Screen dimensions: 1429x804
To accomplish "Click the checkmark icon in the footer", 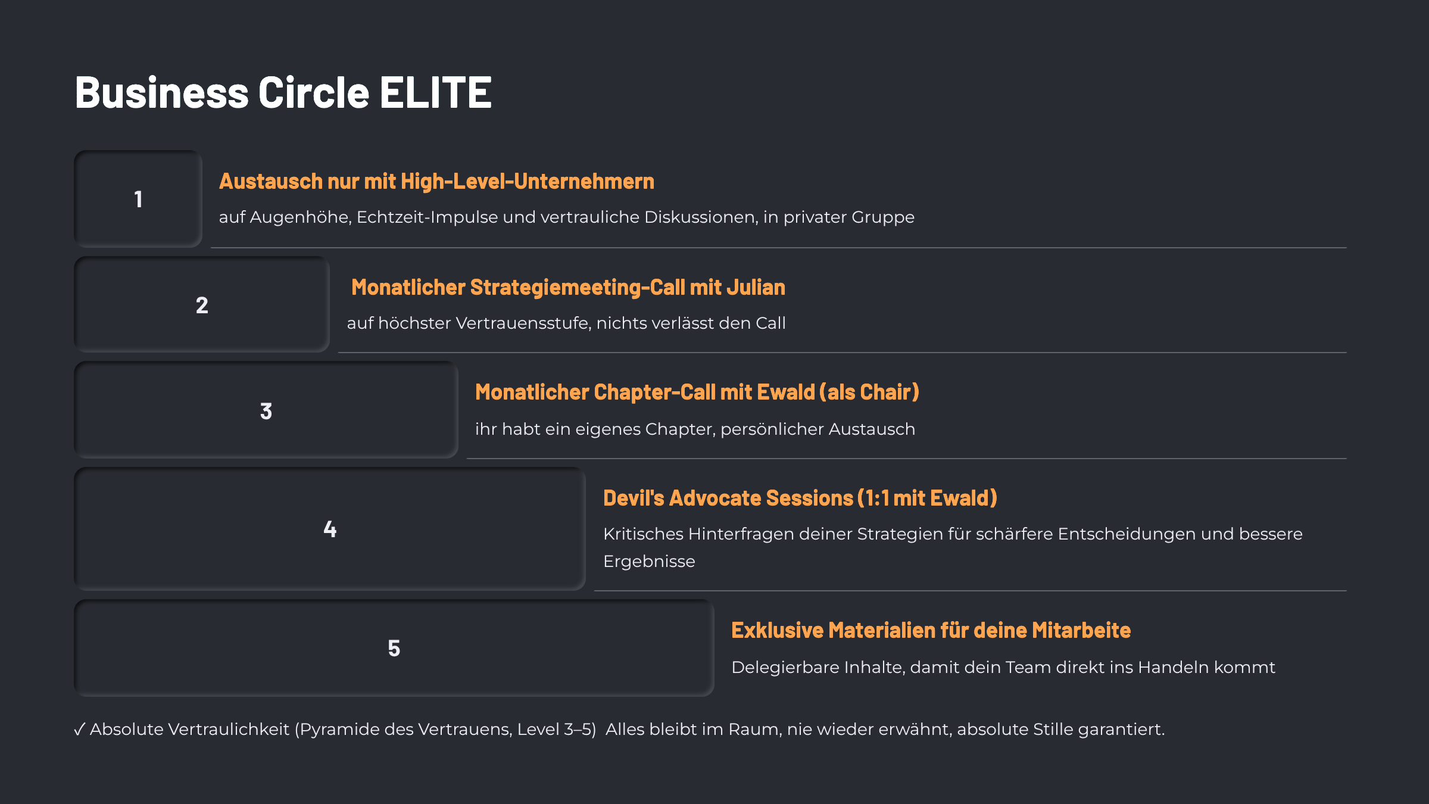I will point(80,729).
